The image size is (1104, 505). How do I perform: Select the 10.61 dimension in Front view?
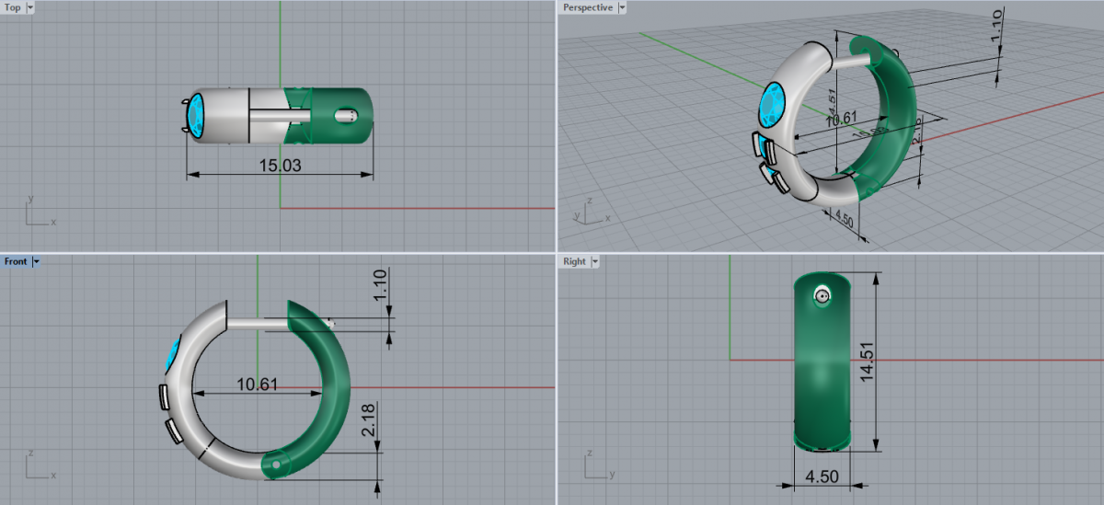pos(257,384)
